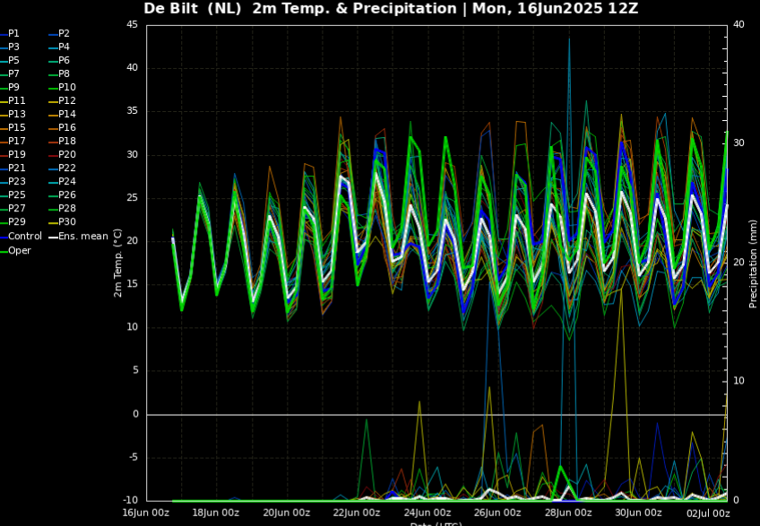Screen dimensions: 760x526
Task: Click the P20 red line swatch
Action: click(x=52, y=155)
